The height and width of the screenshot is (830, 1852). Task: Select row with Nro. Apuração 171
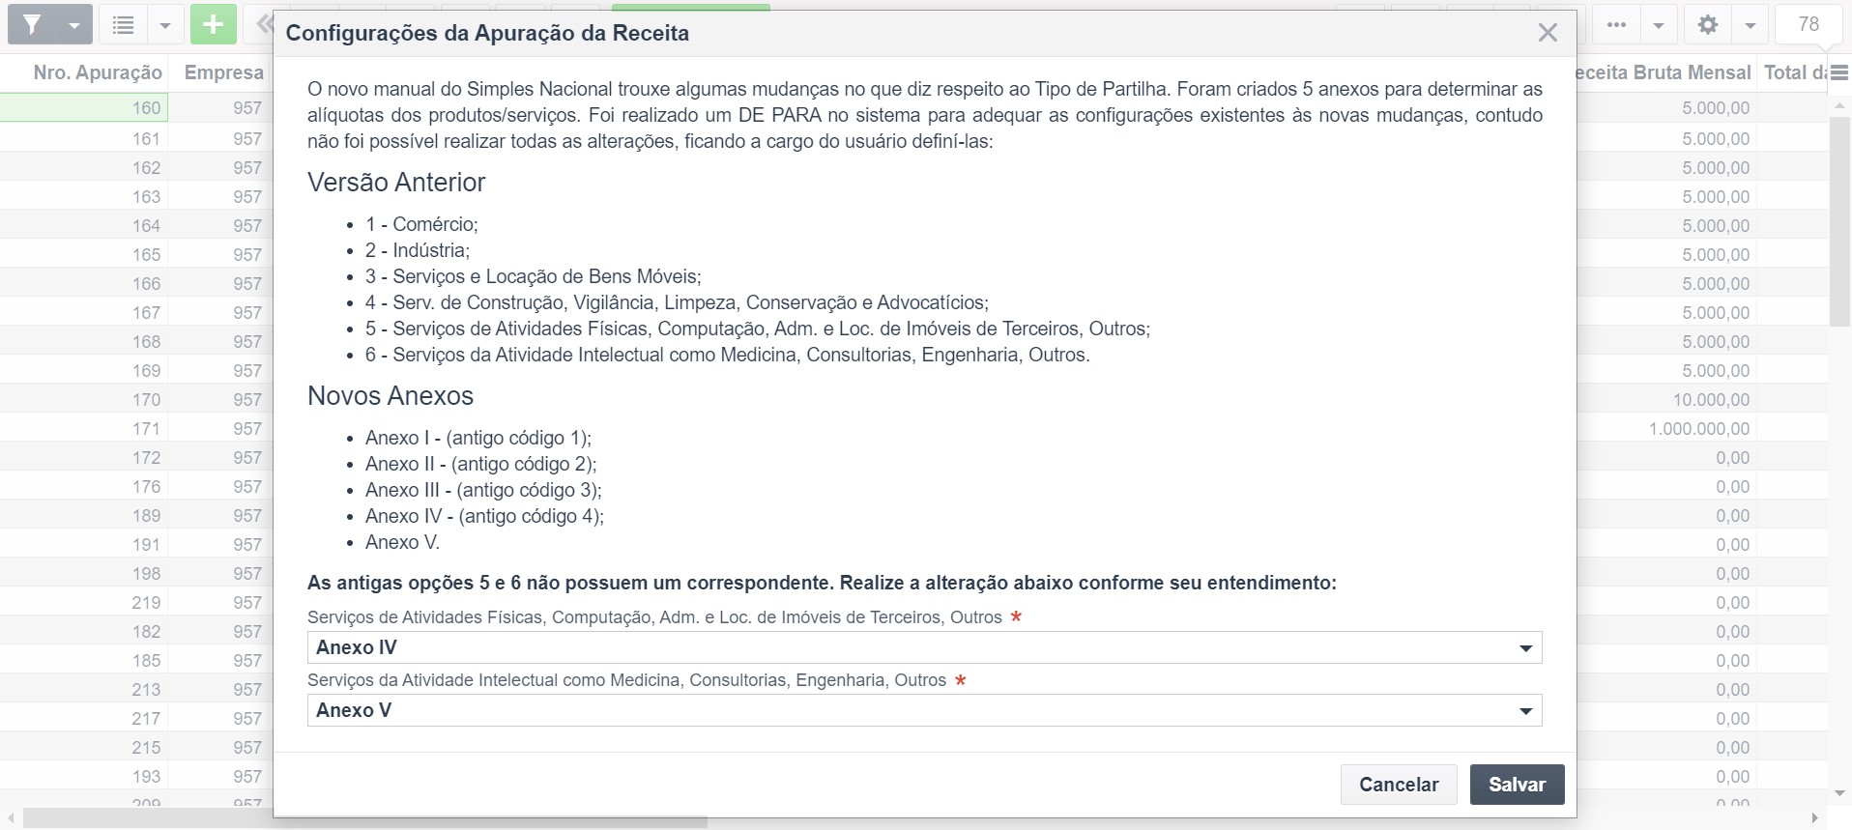[x=84, y=428]
